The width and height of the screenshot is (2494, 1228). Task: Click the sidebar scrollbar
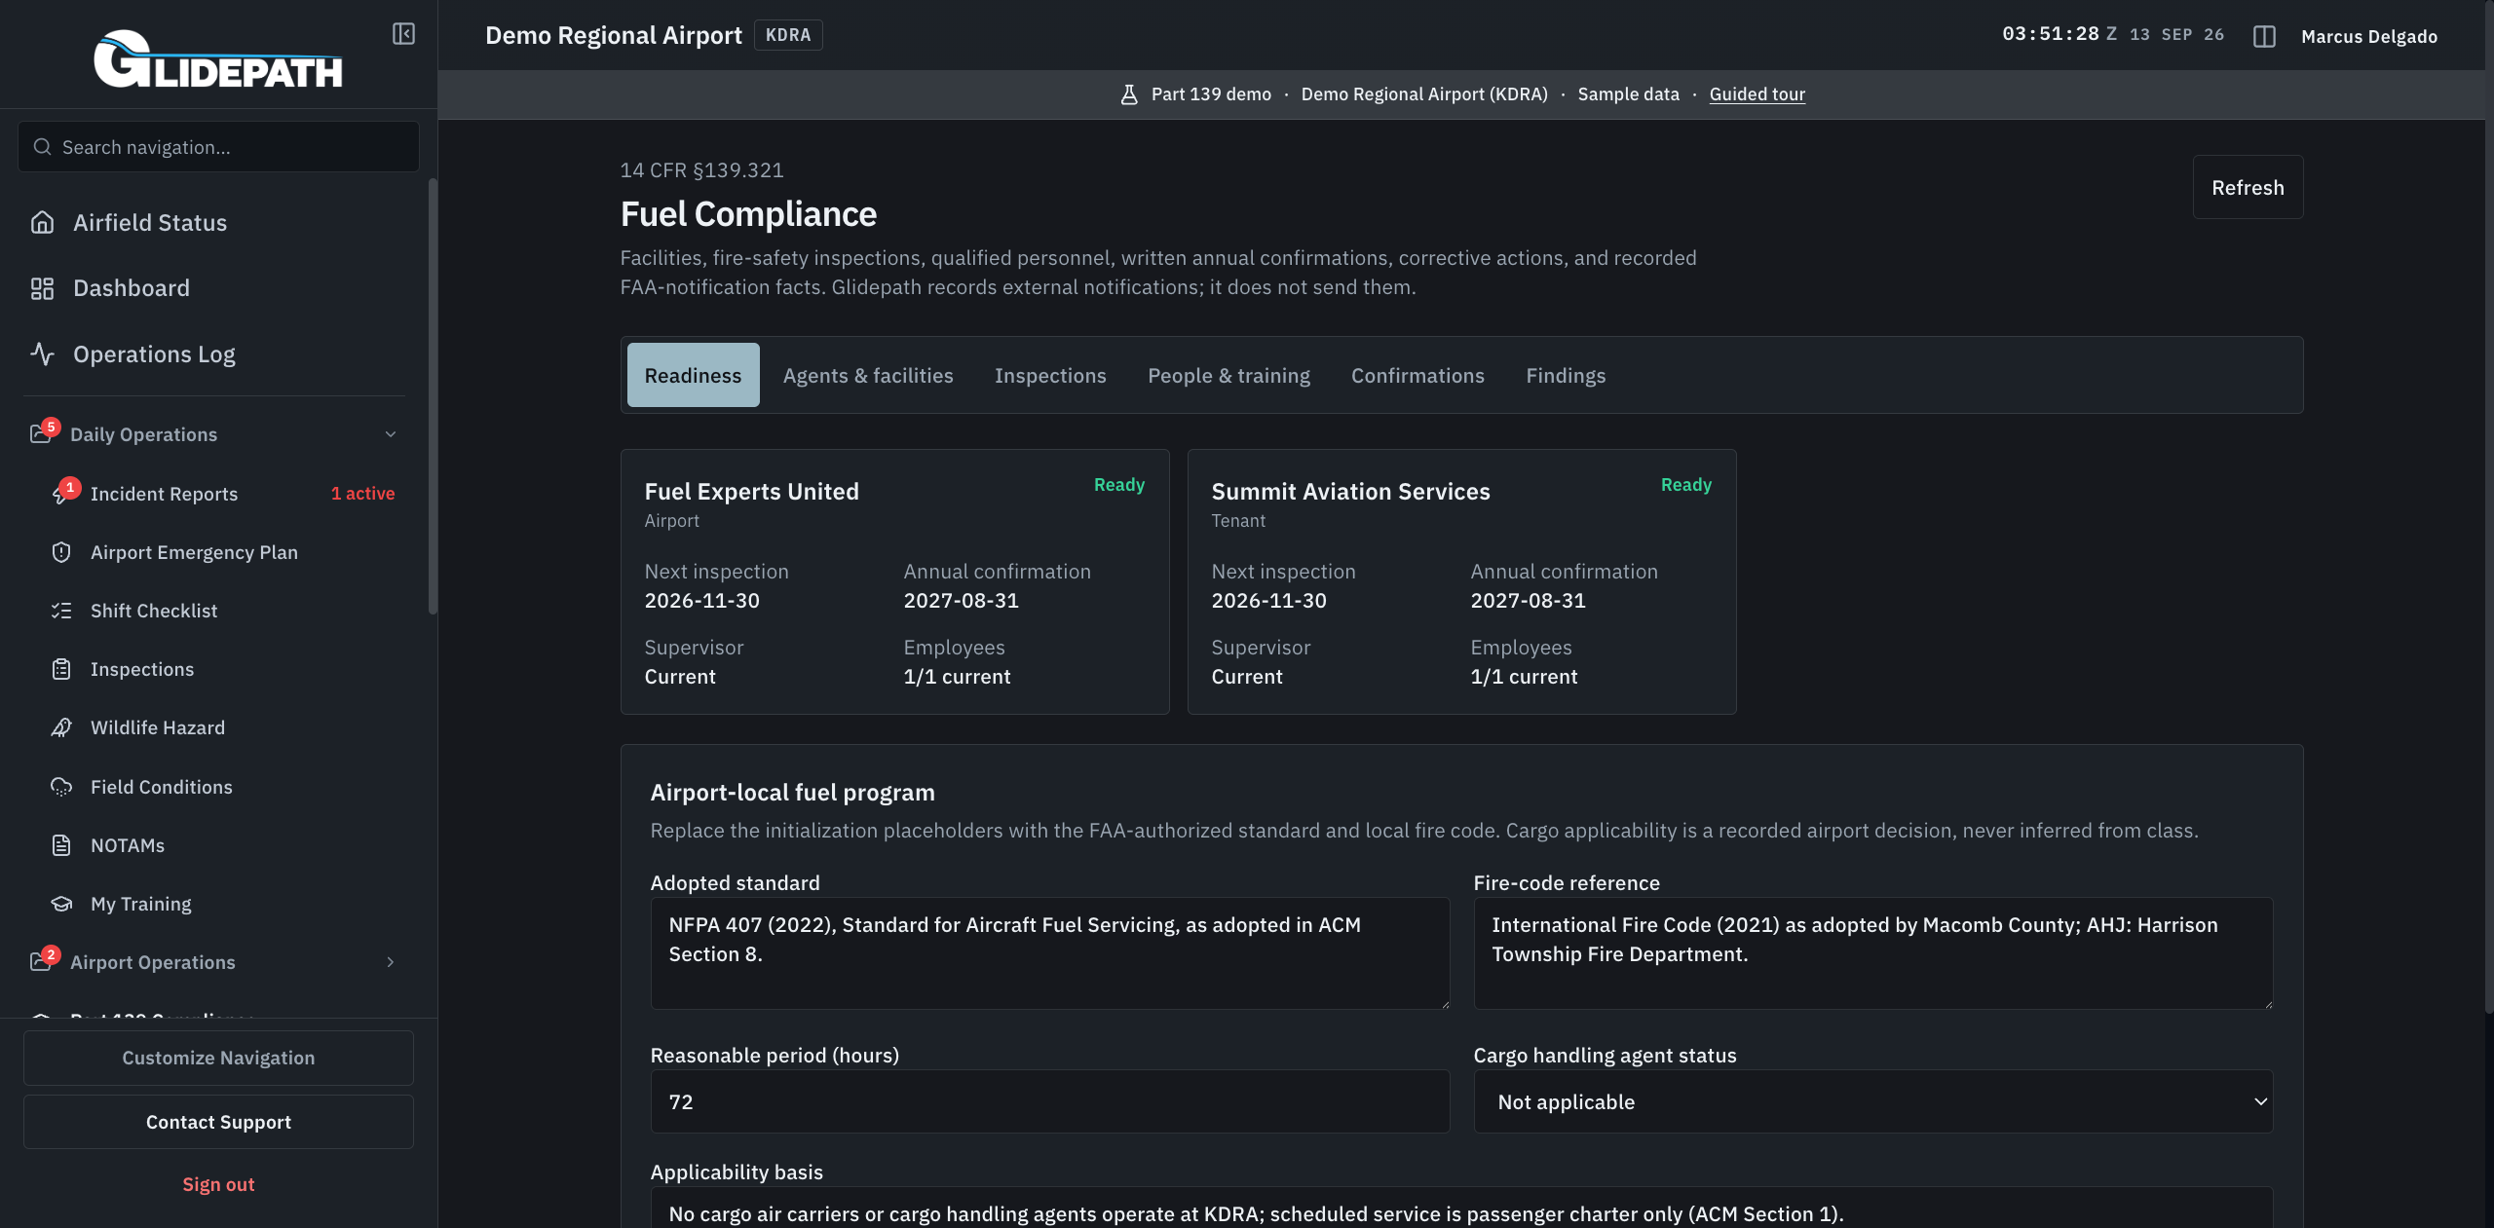pyautogui.click(x=433, y=396)
